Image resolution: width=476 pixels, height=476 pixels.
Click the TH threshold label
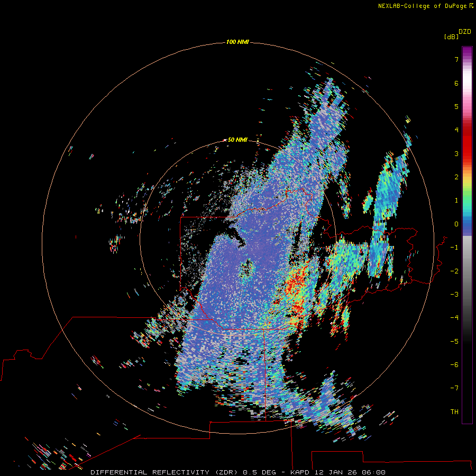pyautogui.click(x=454, y=411)
